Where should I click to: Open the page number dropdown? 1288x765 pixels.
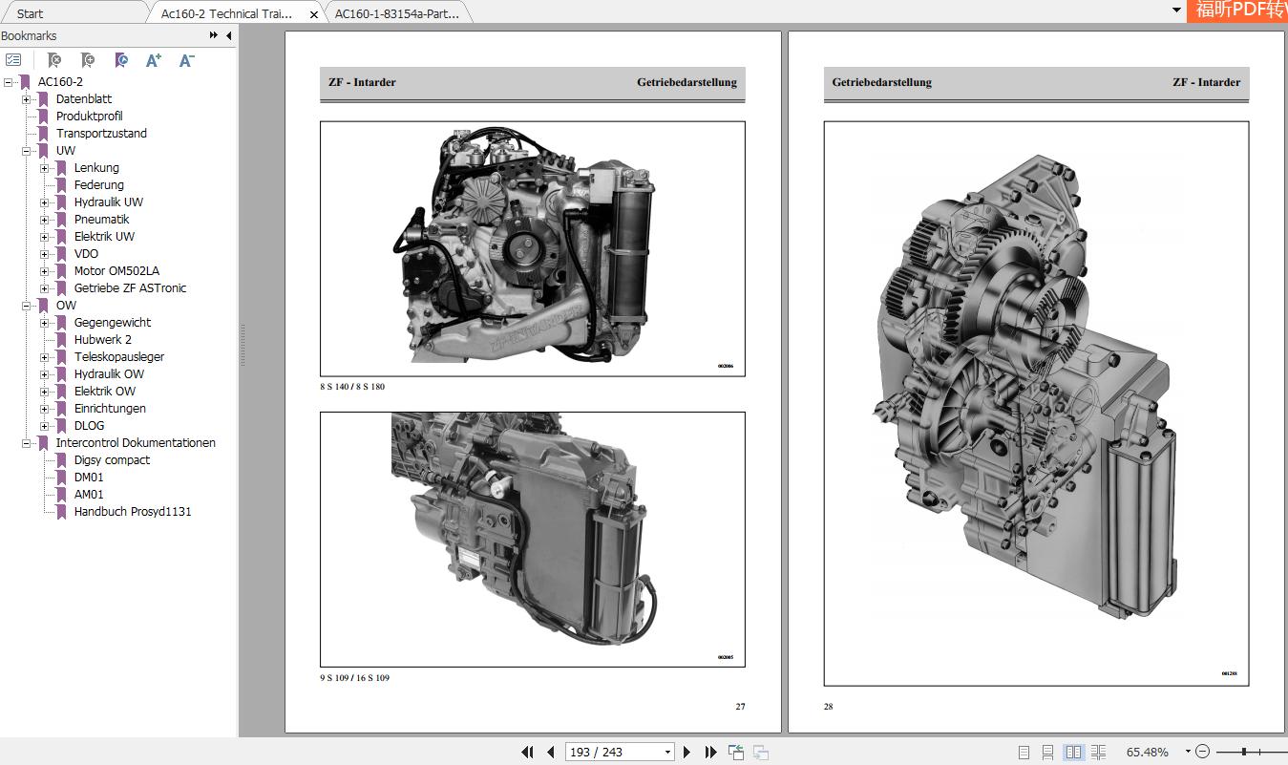click(667, 752)
